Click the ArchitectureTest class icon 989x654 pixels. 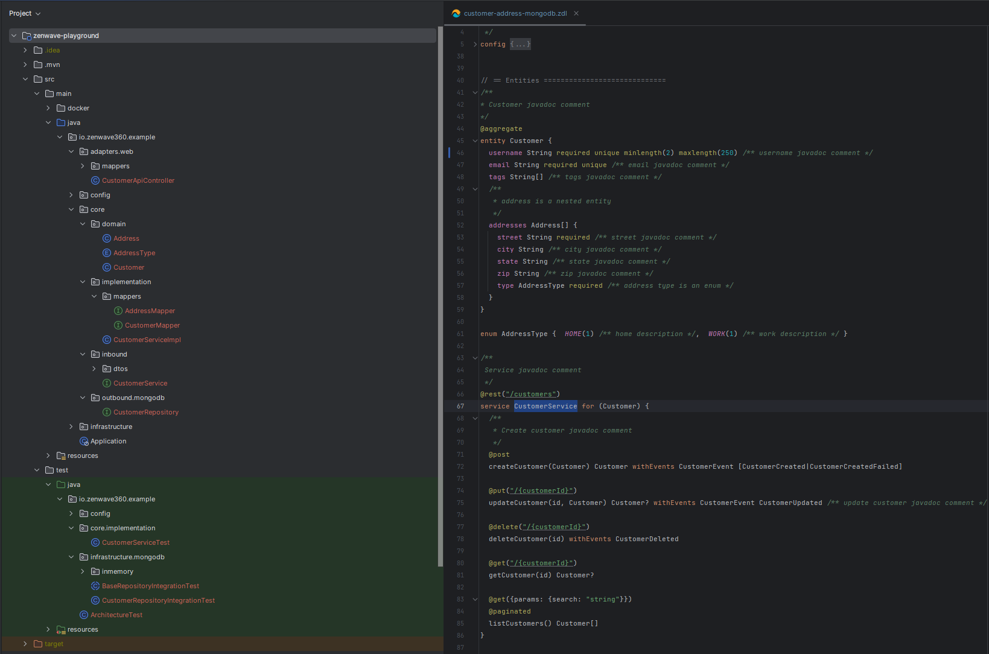click(84, 615)
